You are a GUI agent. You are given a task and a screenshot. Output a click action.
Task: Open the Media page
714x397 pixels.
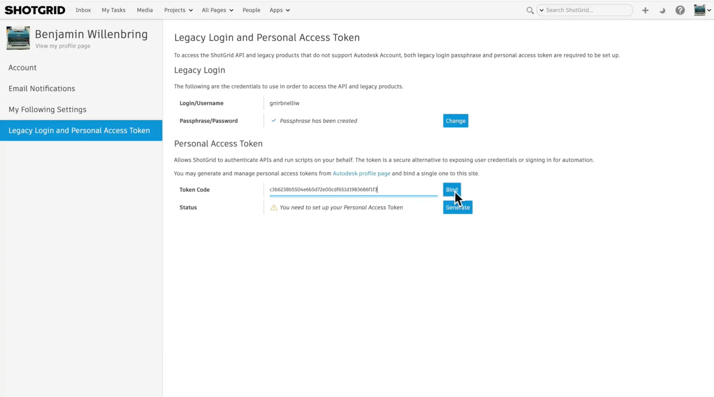coord(145,10)
